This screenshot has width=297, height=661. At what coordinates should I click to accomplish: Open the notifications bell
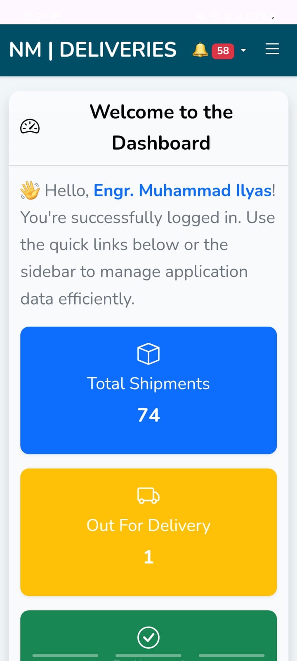point(200,50)
